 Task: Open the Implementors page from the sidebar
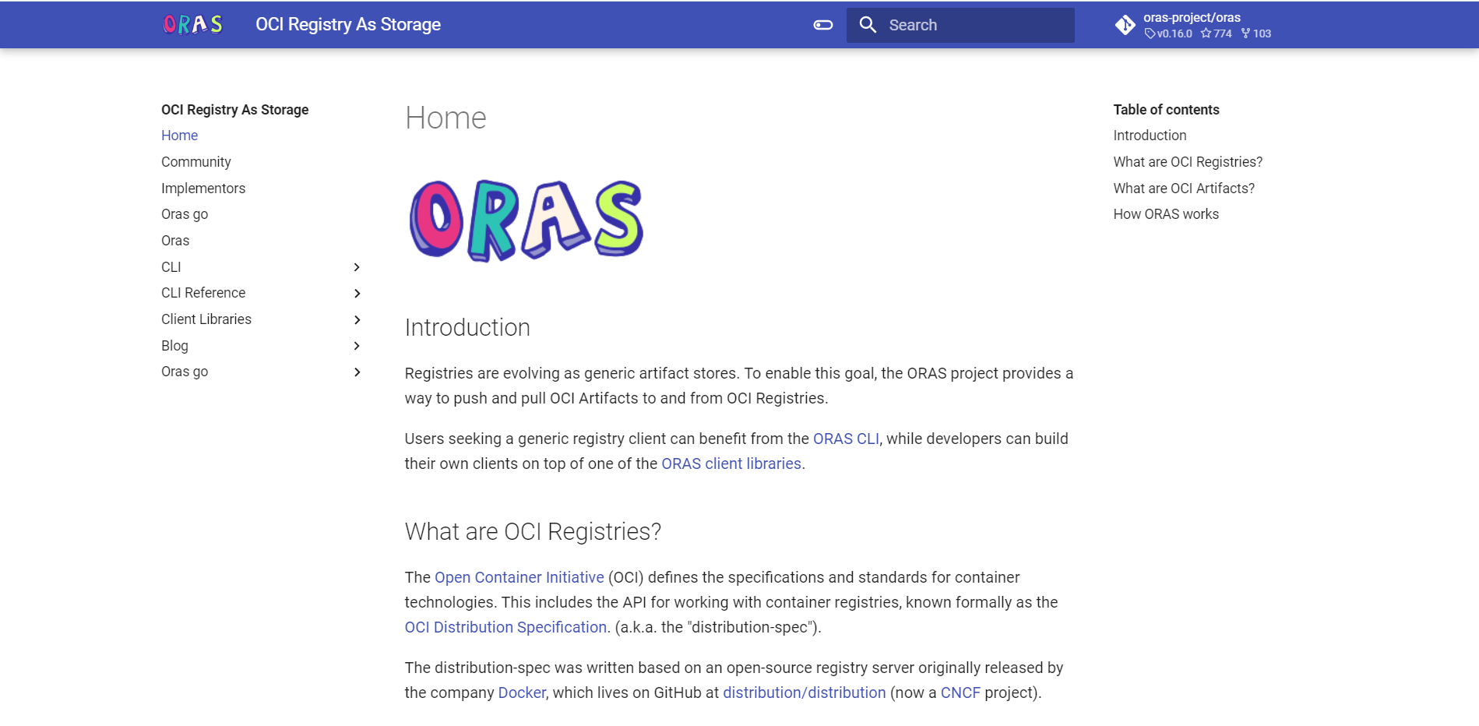coord(202,188)
